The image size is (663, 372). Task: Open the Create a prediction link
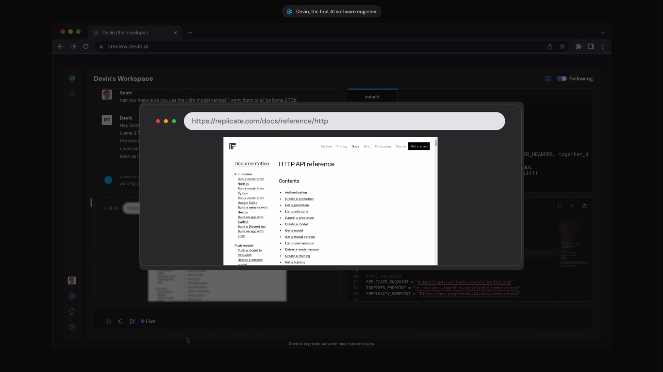[299, 199]
